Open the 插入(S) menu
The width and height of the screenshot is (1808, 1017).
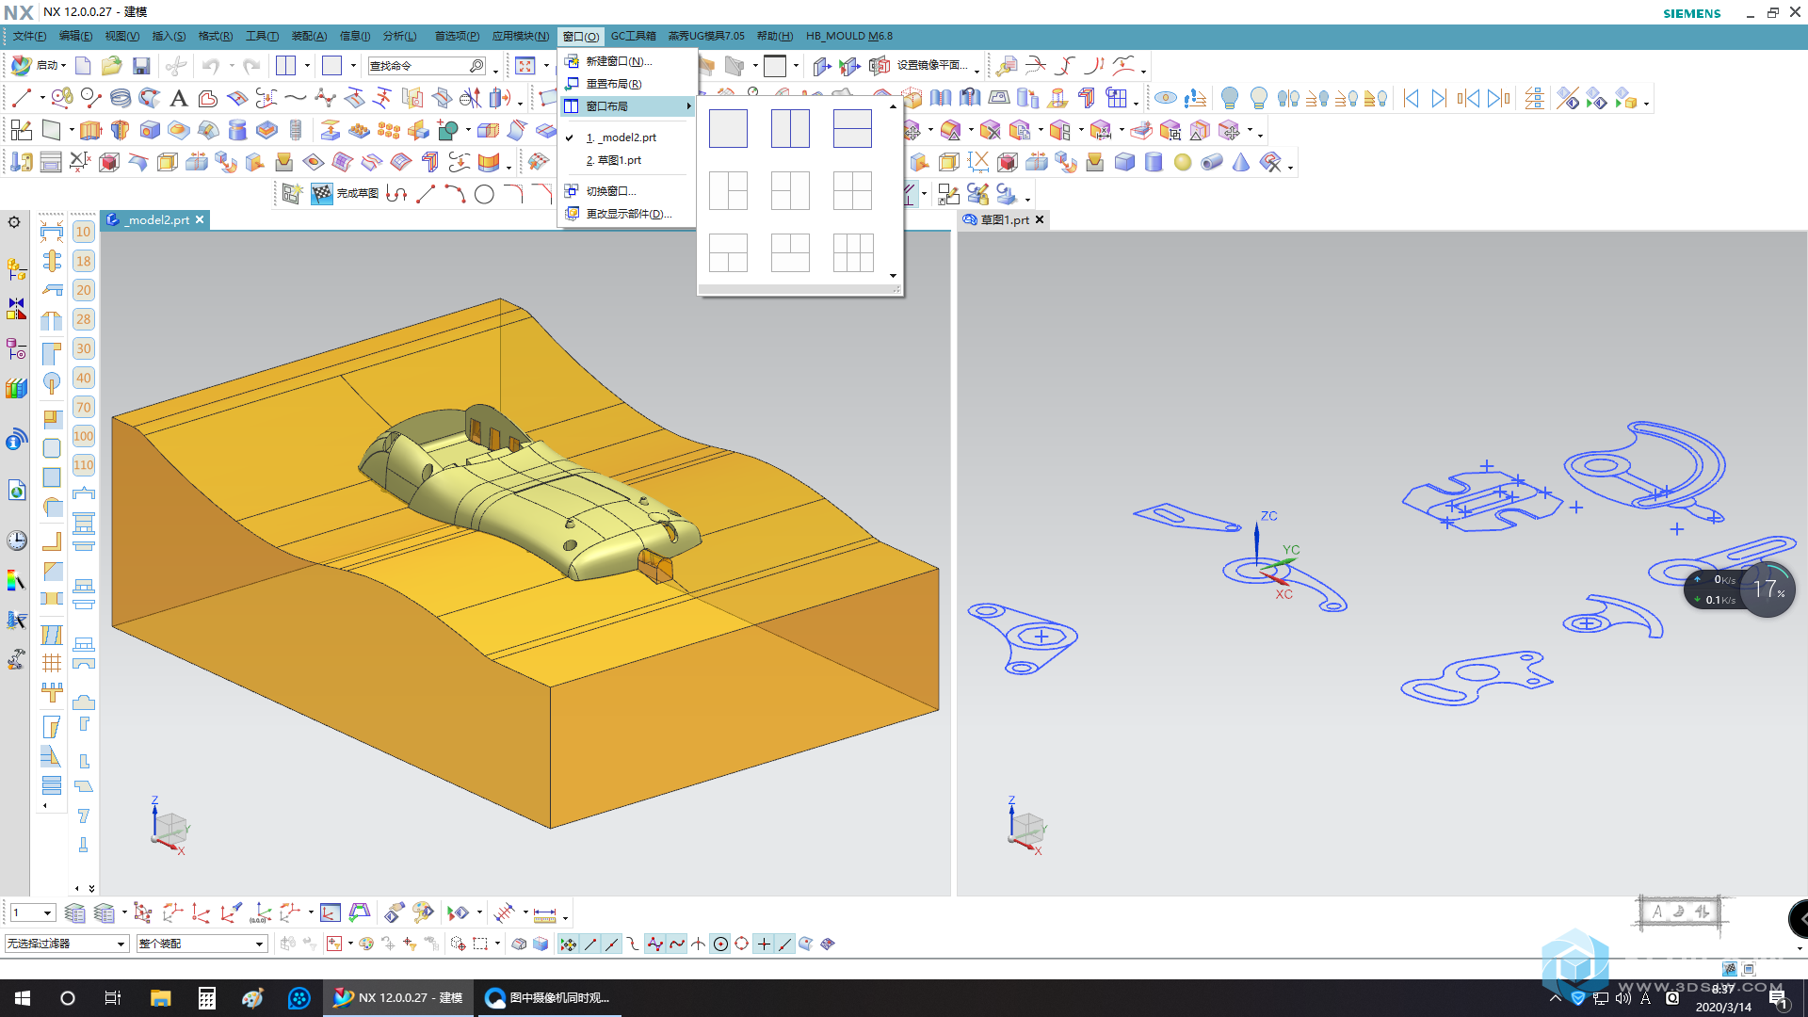point(169,36)
